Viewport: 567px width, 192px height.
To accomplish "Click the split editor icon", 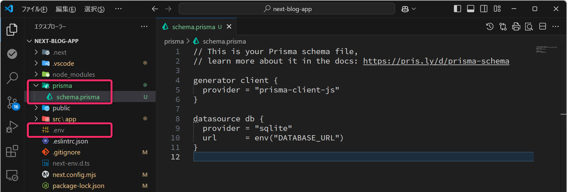I will 542,27.
